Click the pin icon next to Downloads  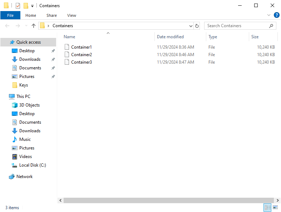pyautogui.click(x=53, y=59)
